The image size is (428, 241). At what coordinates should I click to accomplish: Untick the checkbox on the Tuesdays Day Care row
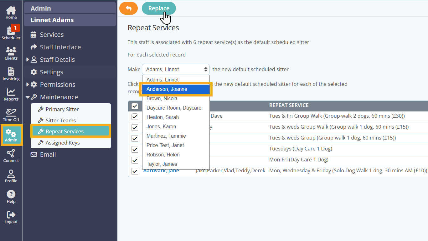coord(135,149)
